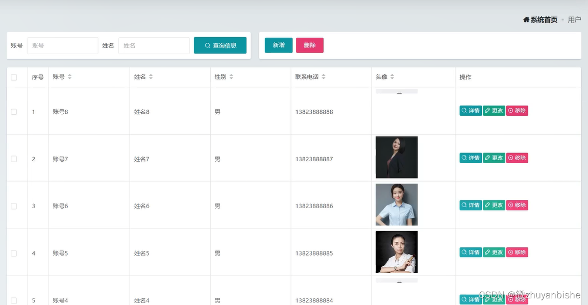Check the box for 账号6 row
The height and width of the screenshot is (305, 588).
14,206
